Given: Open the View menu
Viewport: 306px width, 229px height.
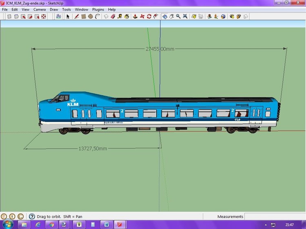Looking at the screenshot, I should click(25, 9).
